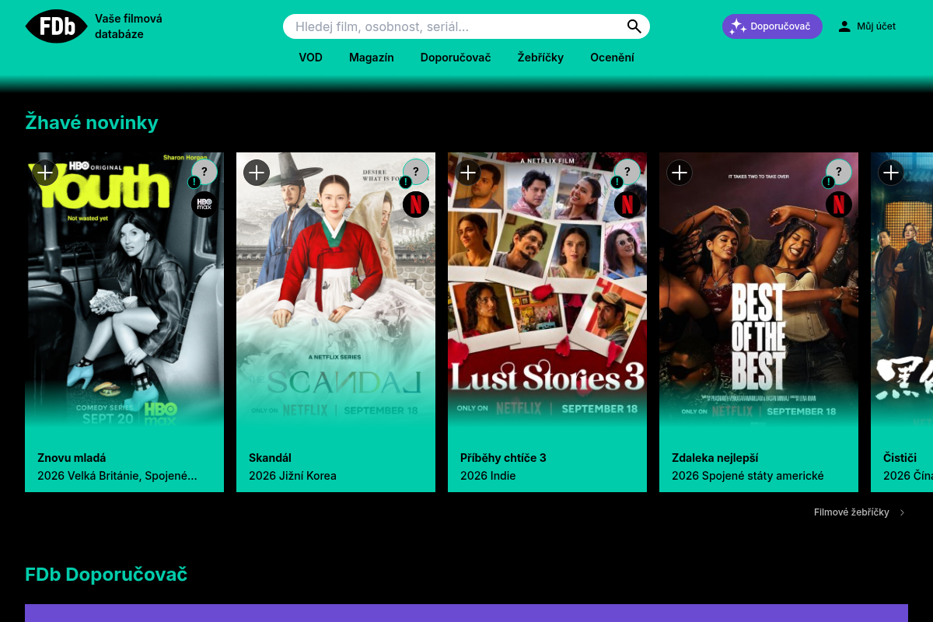
Task: Open Doporučovač in navigation menu
Action: [456, 58]
